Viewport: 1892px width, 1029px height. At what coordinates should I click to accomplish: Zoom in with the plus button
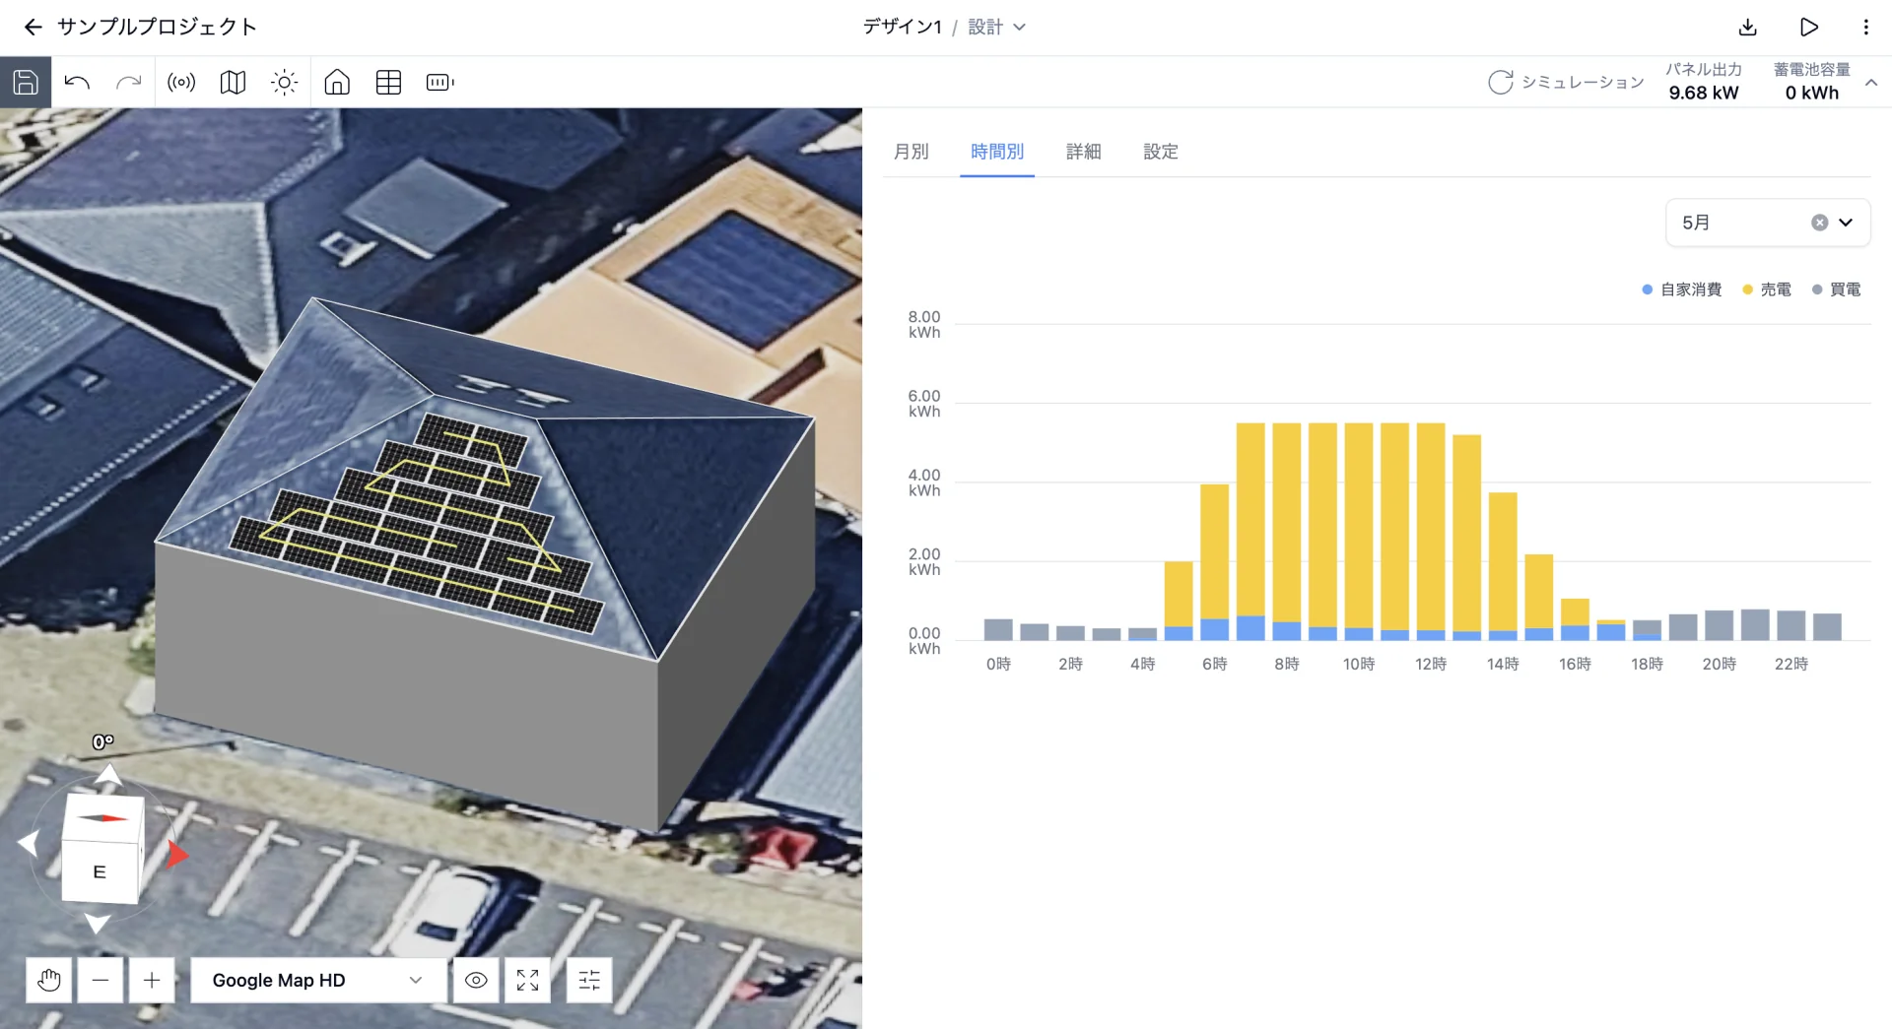[152, 980]
